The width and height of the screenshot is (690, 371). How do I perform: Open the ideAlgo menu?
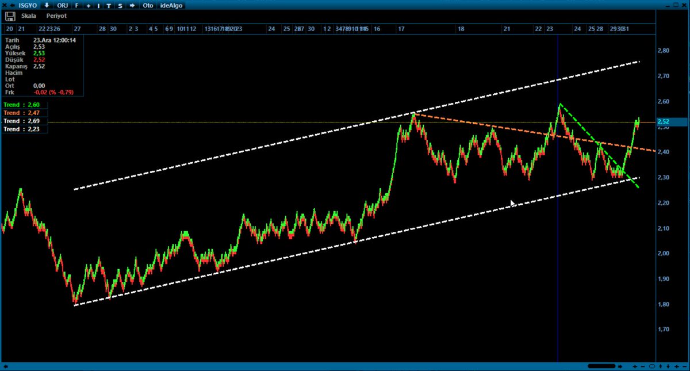pyautogui.click(x=170, y=6)
